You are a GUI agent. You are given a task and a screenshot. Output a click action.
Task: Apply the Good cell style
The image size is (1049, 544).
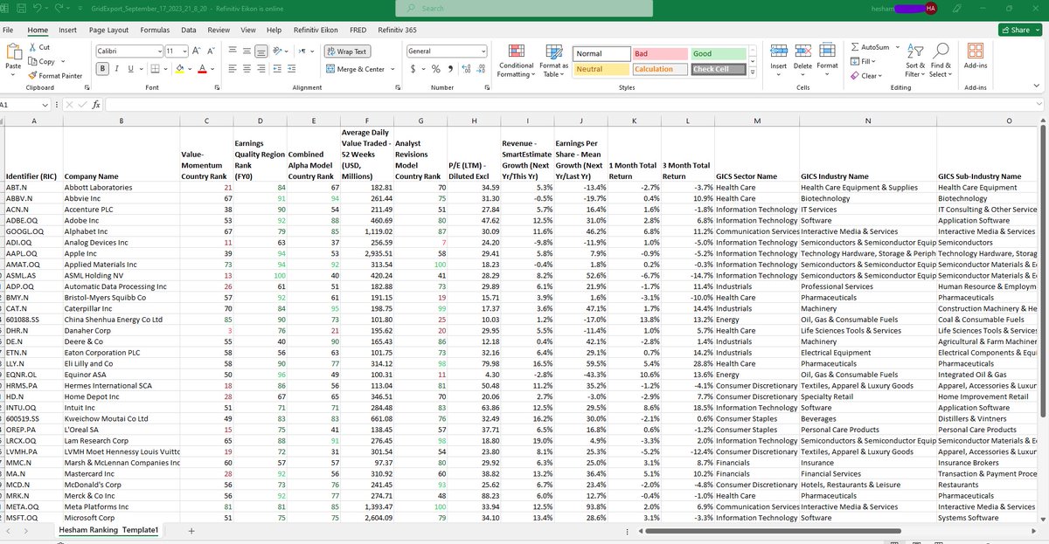point(718,53)
